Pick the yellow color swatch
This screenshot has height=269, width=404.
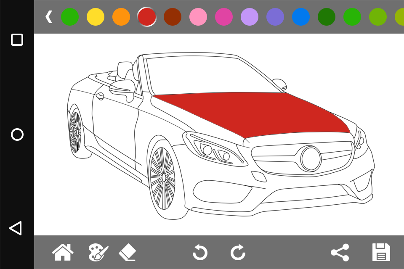point(96,17)
